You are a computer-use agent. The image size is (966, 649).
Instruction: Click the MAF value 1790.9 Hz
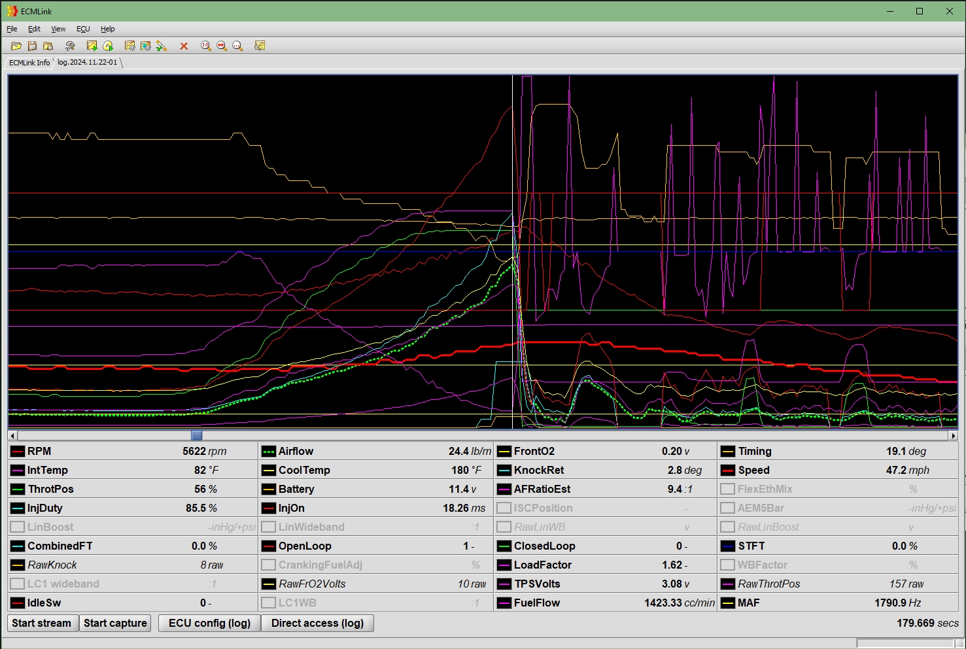pos(898,603)
